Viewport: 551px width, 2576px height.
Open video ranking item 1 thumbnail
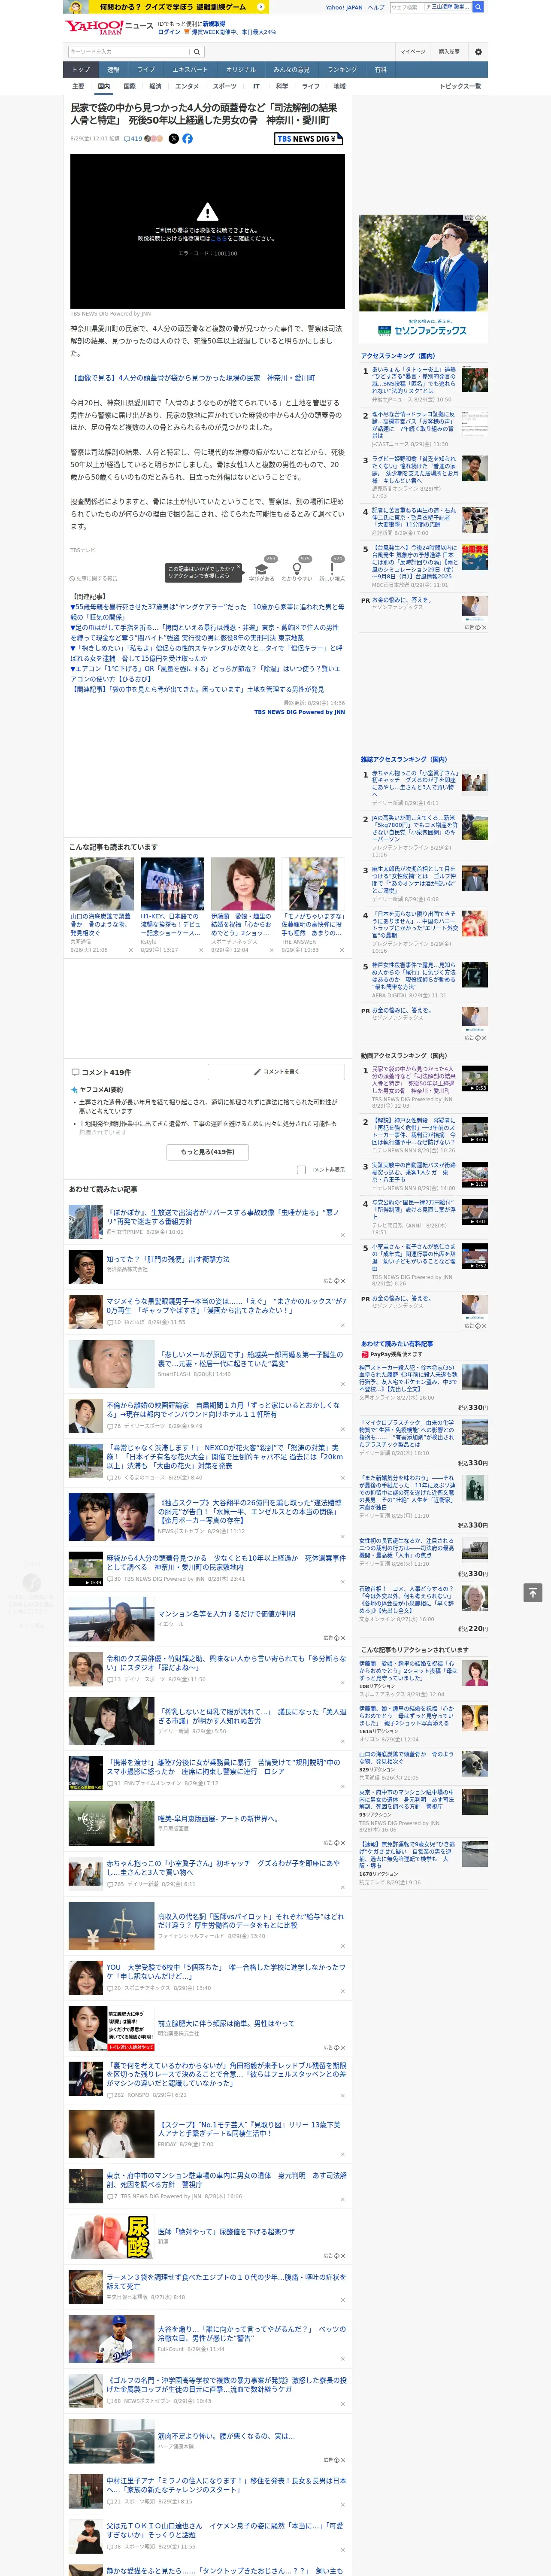click(x=475, y=1079)
